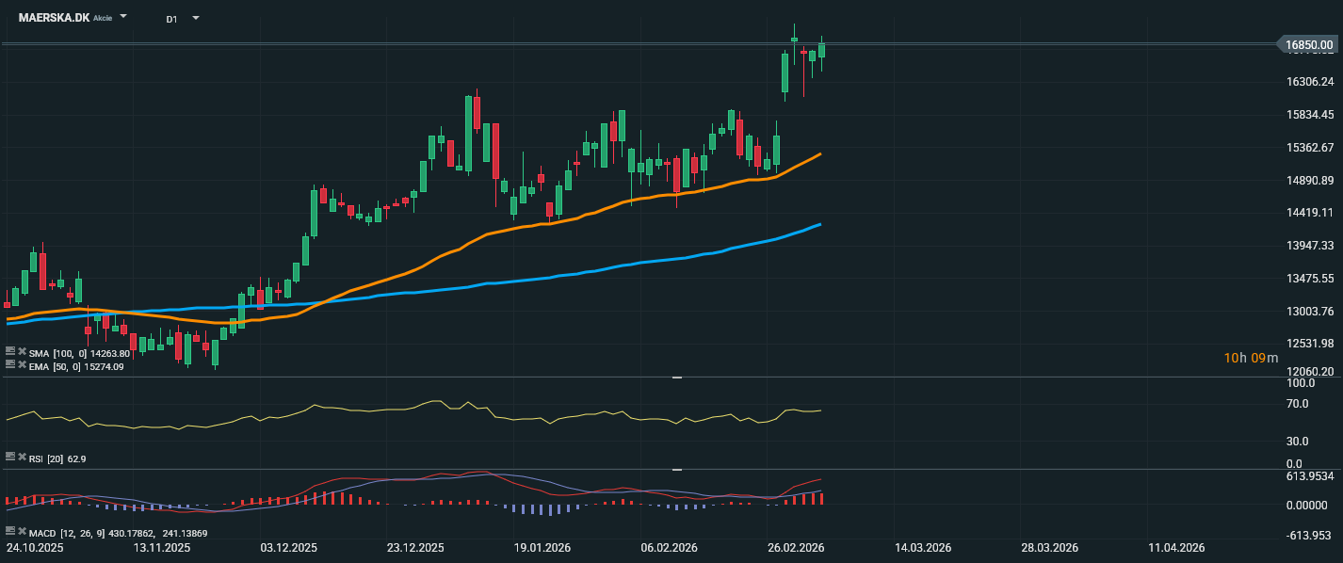
Task: Click the 26.02.2026 date on time axis
Action: (x=796, y=548)
